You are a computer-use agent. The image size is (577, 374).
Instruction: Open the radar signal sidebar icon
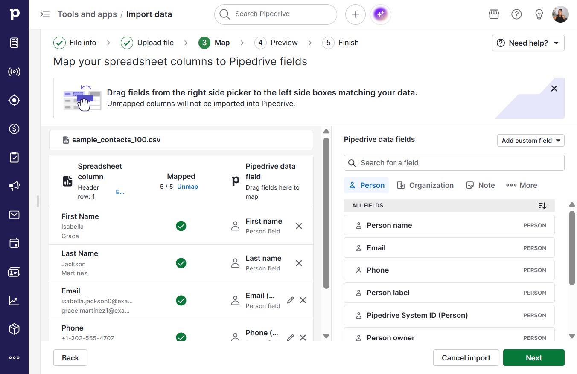[x=14, y=72]
